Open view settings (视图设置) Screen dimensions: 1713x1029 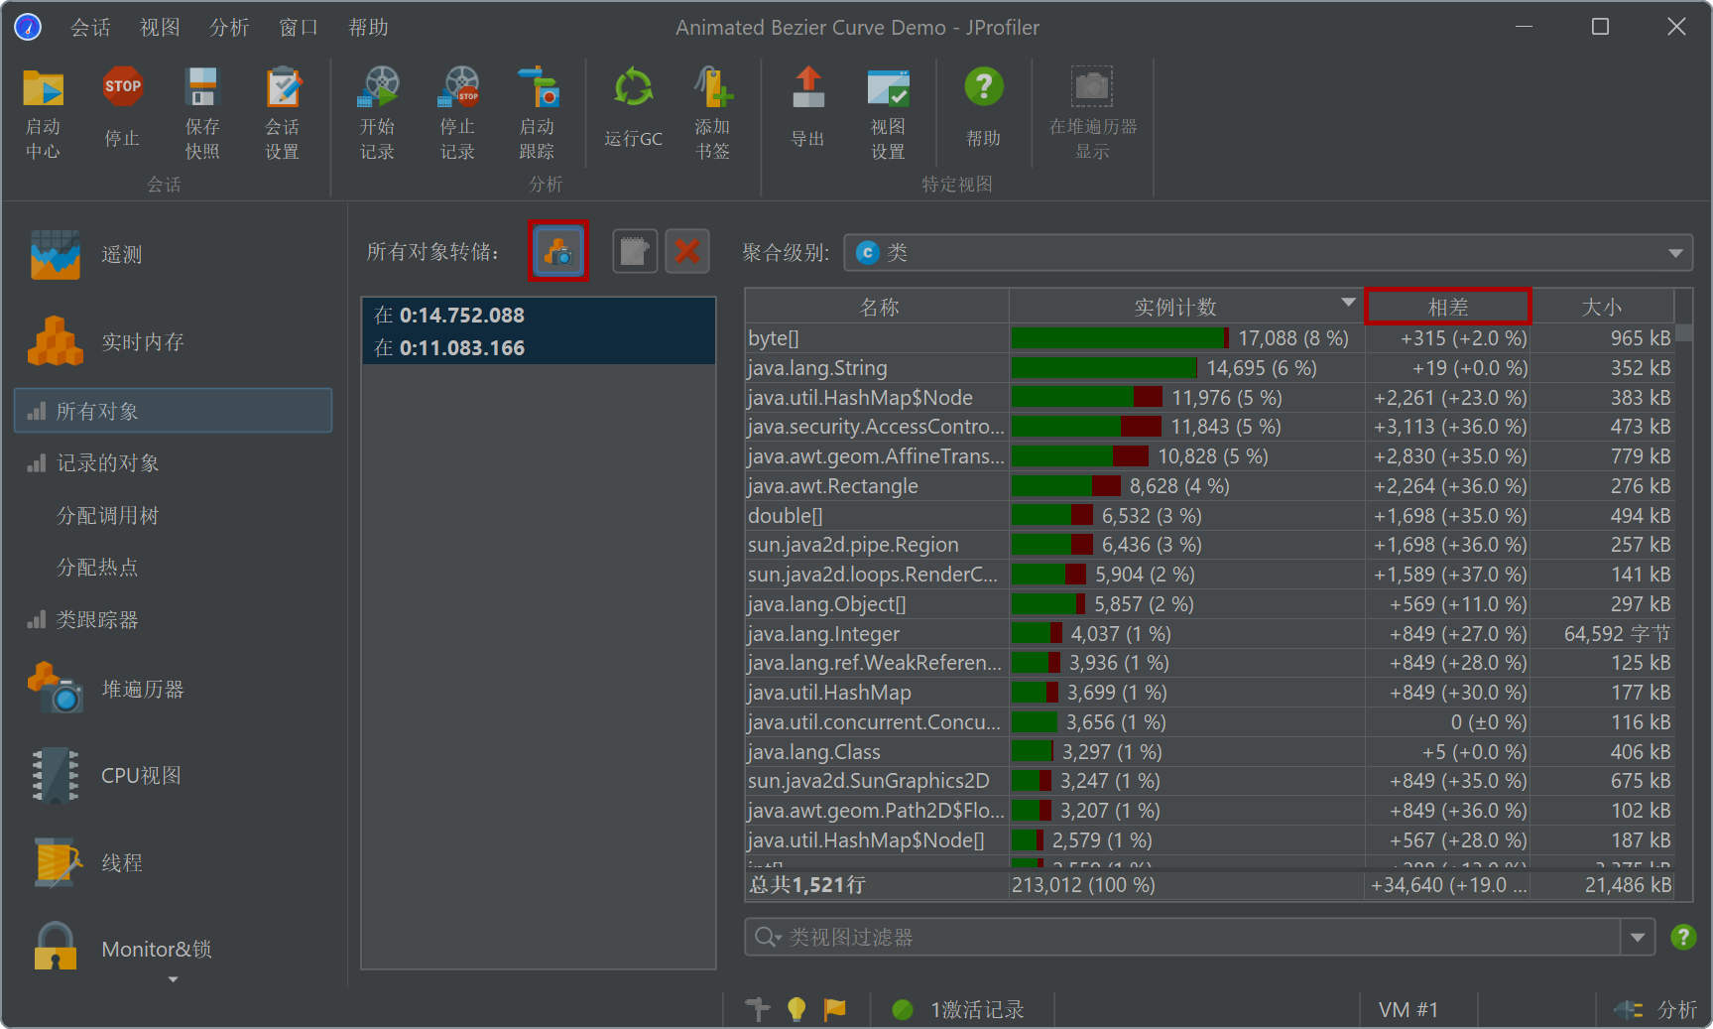(x=889, y=113)
